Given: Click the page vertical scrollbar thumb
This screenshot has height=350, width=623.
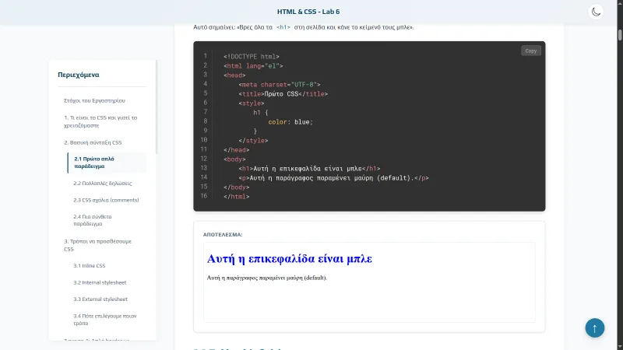Looking at the screenshot, I should click(x=620, y=35).
